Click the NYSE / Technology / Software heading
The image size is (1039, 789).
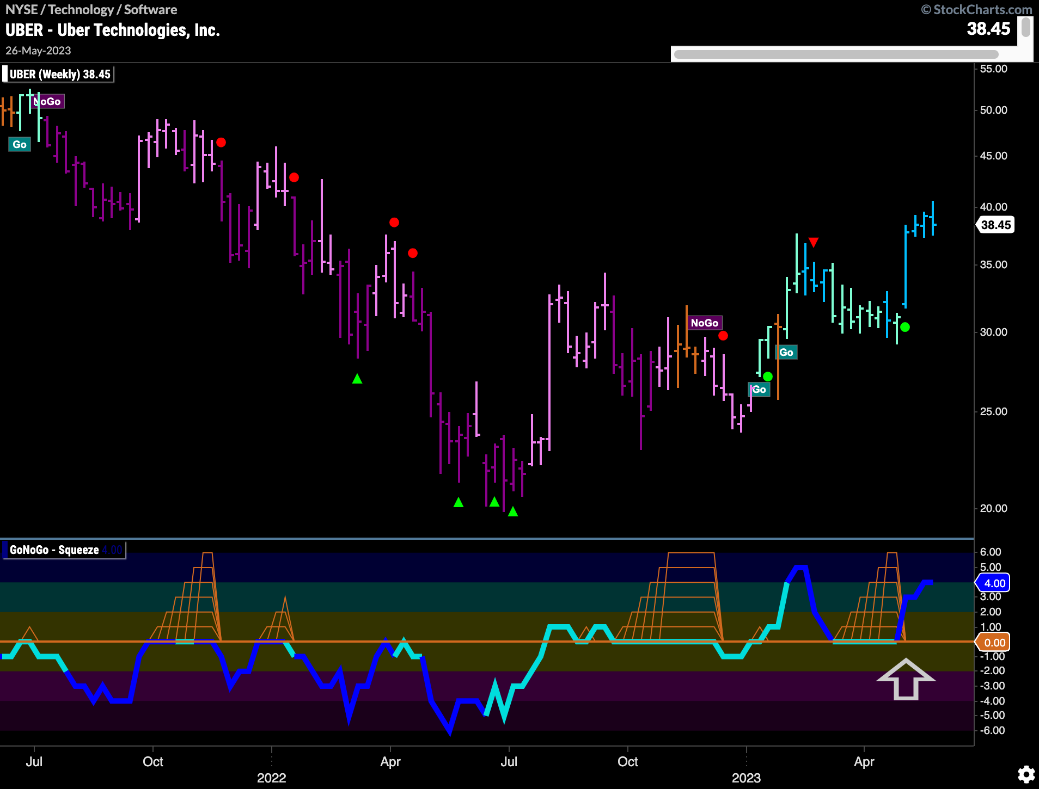pos(91,9)
